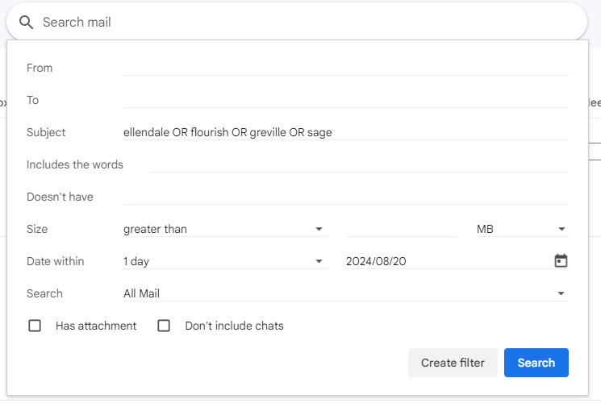Click the Don't include chats label text
The width and height of the screenshot is (601, 403).
(234, 326)
